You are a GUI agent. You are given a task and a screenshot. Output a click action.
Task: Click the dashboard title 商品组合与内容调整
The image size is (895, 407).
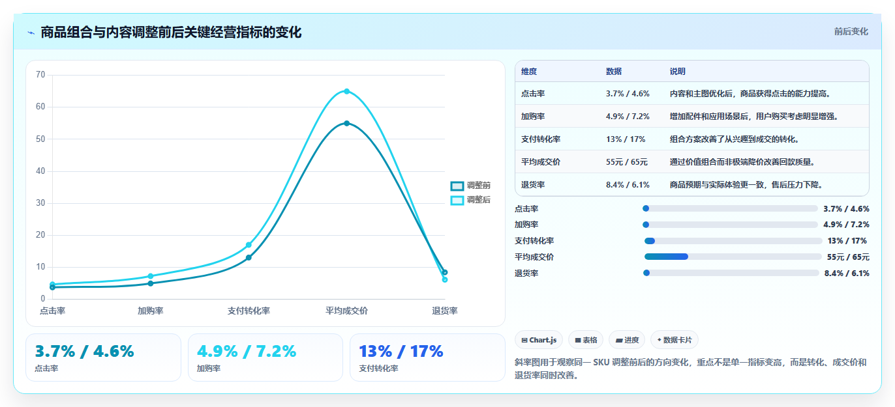tap(171, 33)
